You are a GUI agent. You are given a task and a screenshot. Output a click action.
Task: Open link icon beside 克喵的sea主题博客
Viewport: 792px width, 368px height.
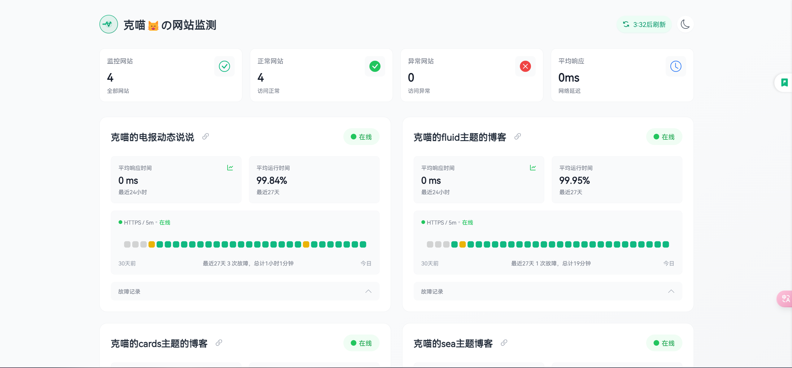click(x=504, y=343)
